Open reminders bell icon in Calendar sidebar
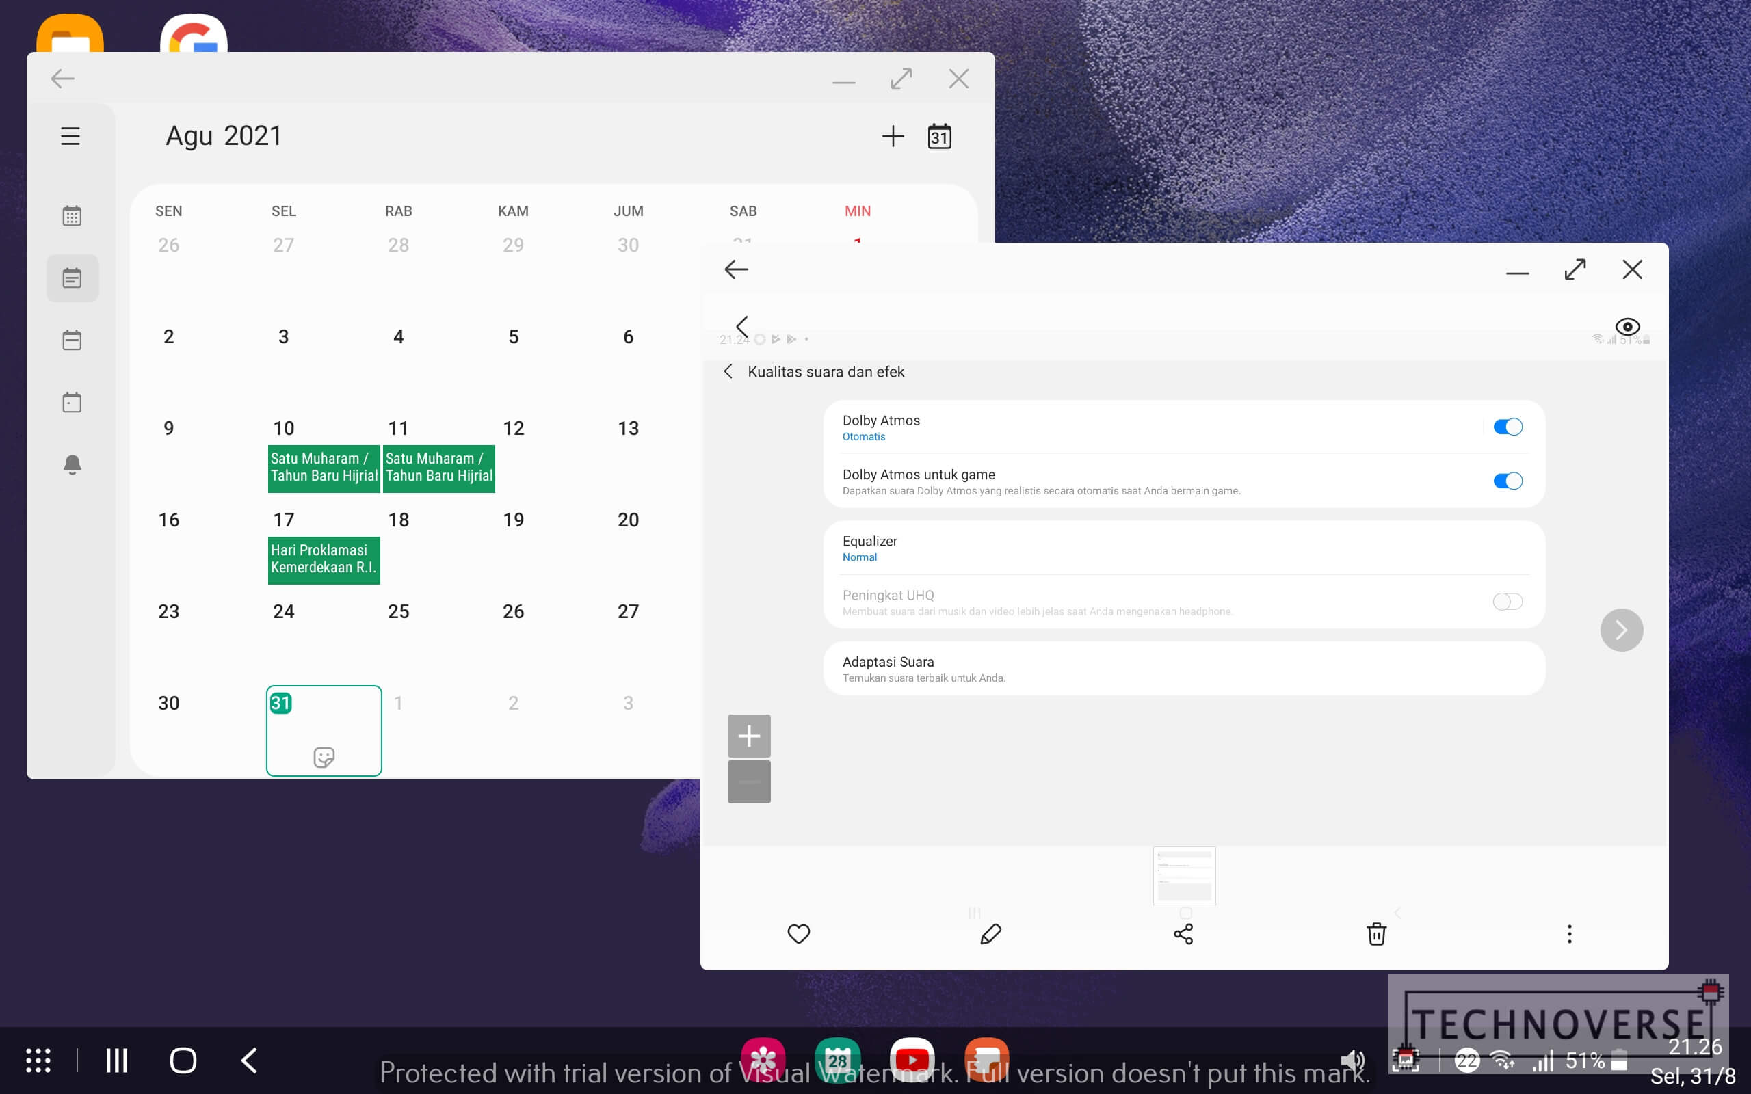 point(72,464)
